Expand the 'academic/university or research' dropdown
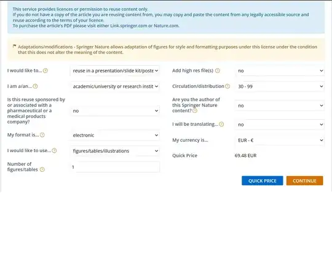The image size is (332, 259). [x=115, y=87]
